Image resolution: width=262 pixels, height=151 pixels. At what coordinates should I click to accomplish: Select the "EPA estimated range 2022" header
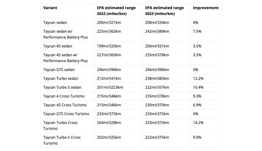click(x=116, y=11)
